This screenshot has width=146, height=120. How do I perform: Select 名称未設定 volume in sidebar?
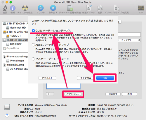[14, 44]
